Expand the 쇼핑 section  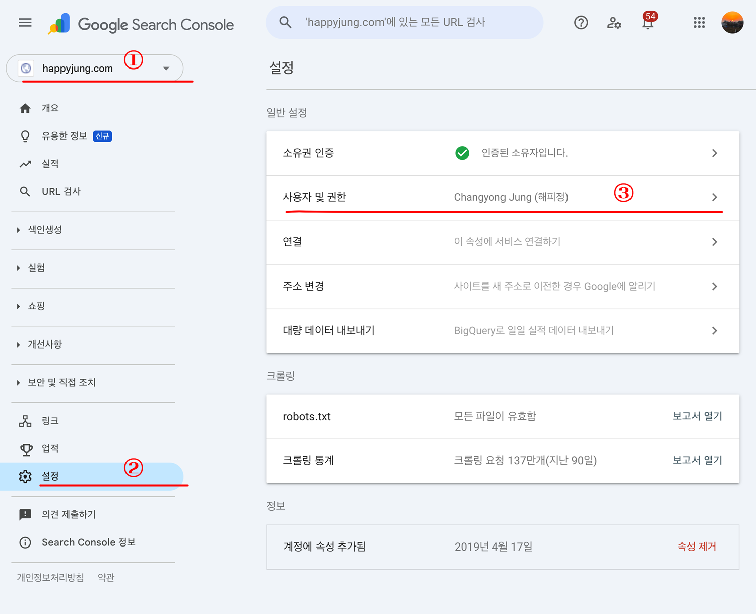(36, 306)
